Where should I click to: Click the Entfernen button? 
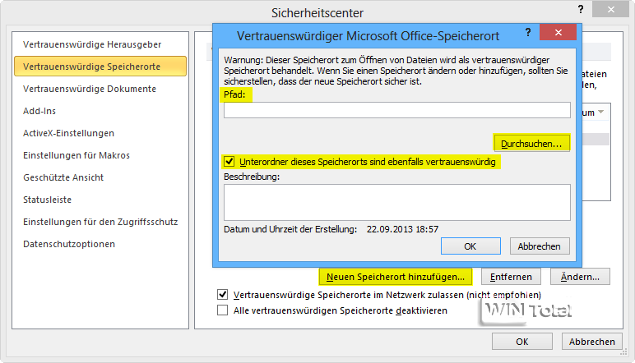511,277
